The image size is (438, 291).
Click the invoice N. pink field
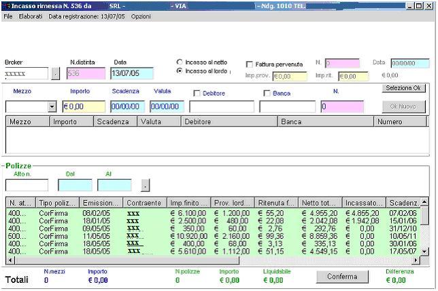click(342, 63)
